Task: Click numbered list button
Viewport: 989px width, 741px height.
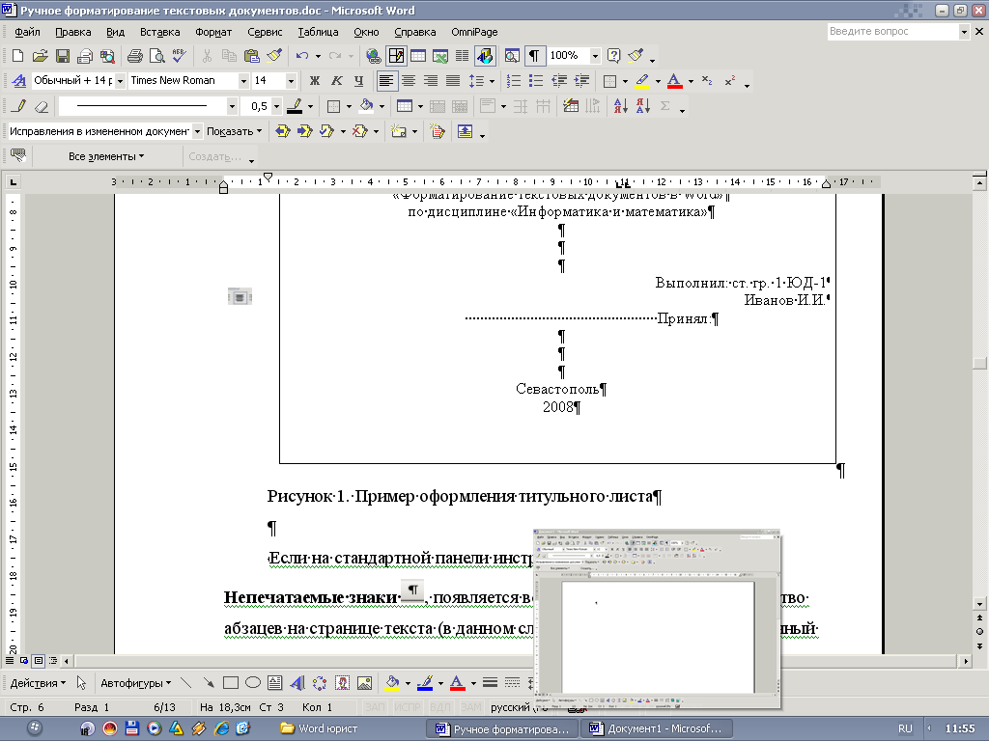Action: coord(514,81)
